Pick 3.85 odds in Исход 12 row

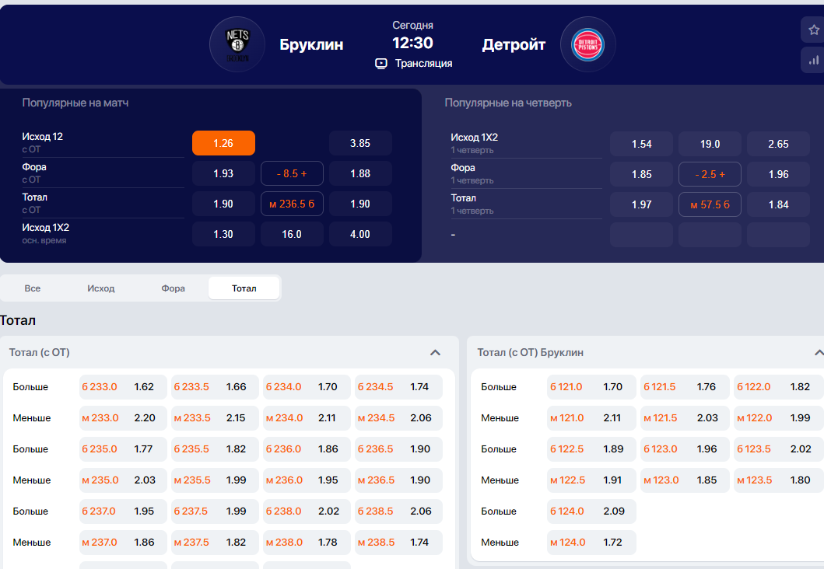point(360,143)
